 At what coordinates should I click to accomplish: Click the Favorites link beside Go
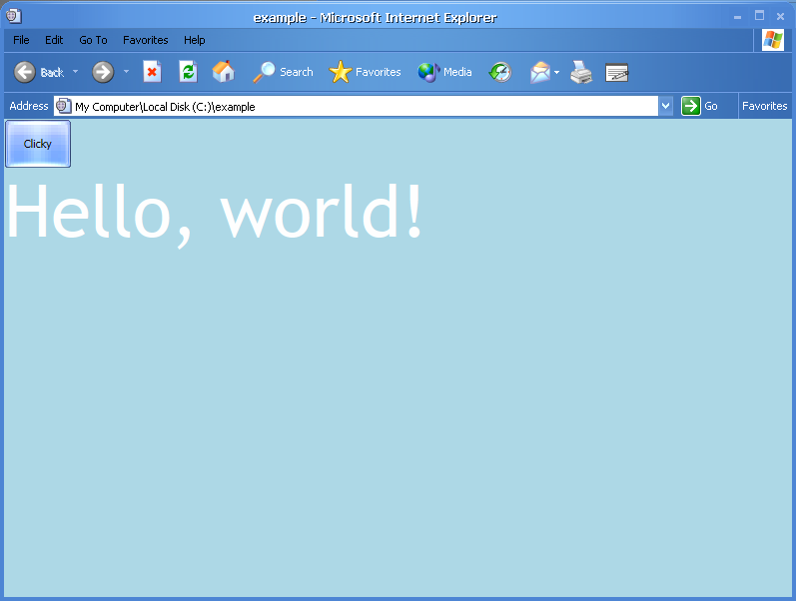point(764,106)
